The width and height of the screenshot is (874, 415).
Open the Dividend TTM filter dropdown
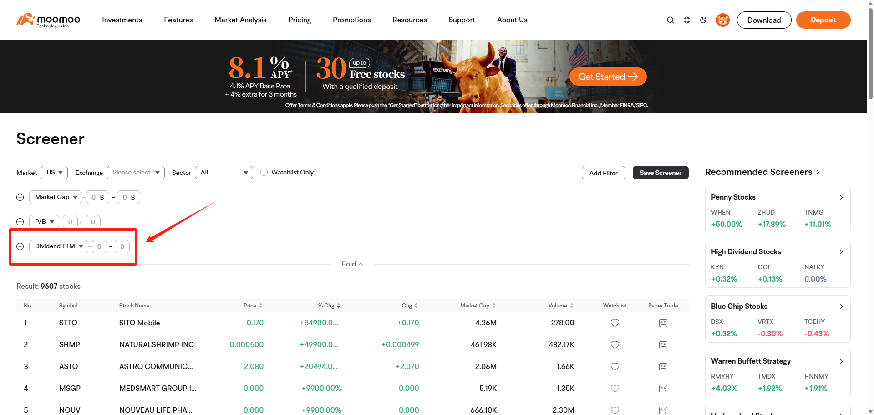[x=59, y=246]
